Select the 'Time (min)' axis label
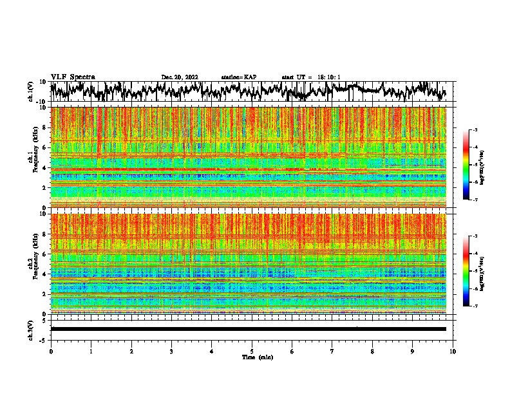Screen dimensions: 510x394 tap(258, 357)
